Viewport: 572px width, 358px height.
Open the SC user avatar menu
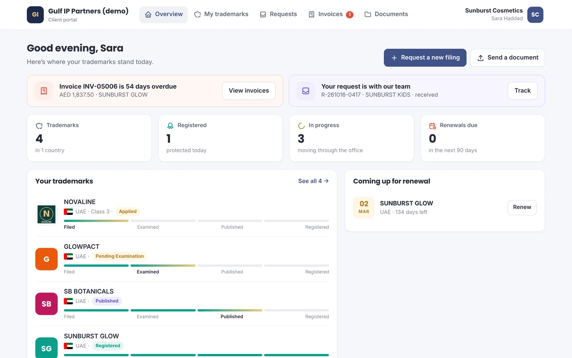click(x=535, y=15)
